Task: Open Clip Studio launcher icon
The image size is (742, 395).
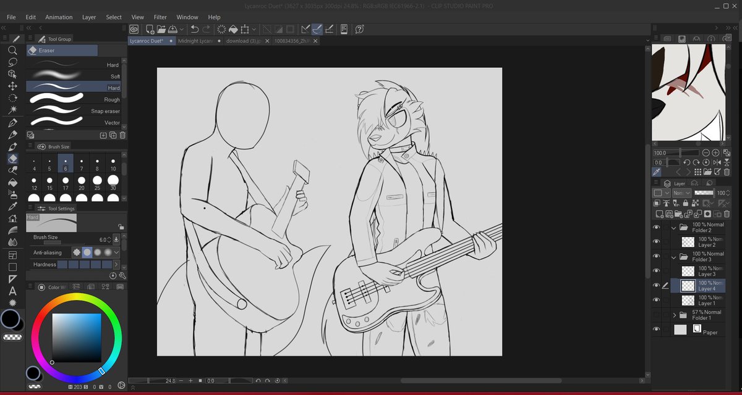Action: [134, 29]
